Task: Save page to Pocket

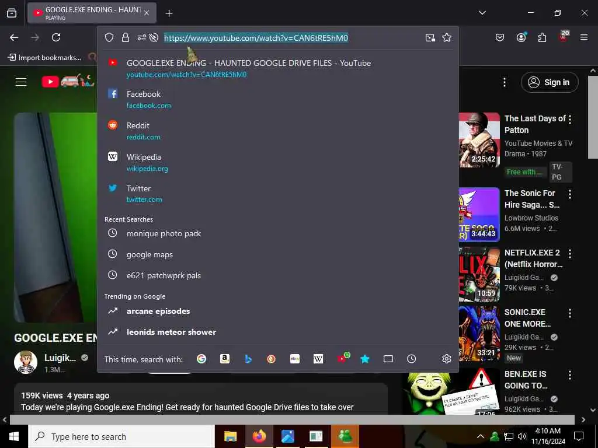Action: tap(500, 37)
